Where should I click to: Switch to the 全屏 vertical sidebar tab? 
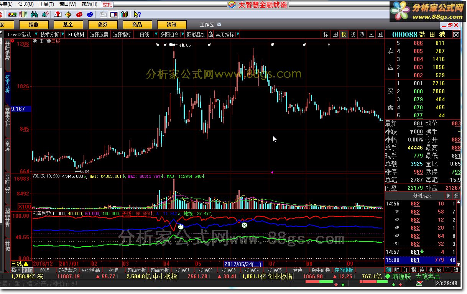point(8,146)
